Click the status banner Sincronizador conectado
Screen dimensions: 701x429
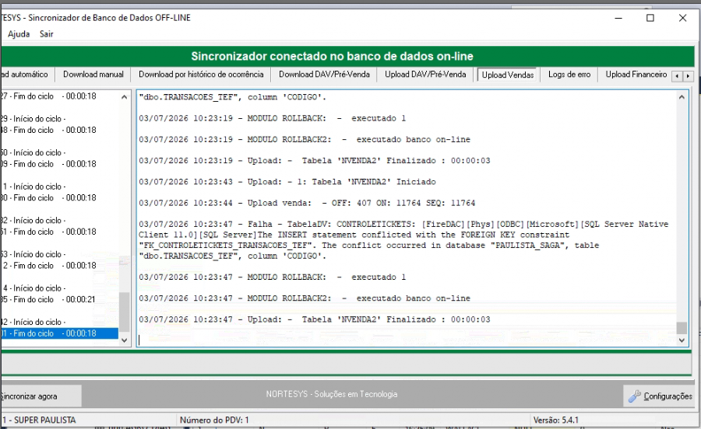pos(332,56)
